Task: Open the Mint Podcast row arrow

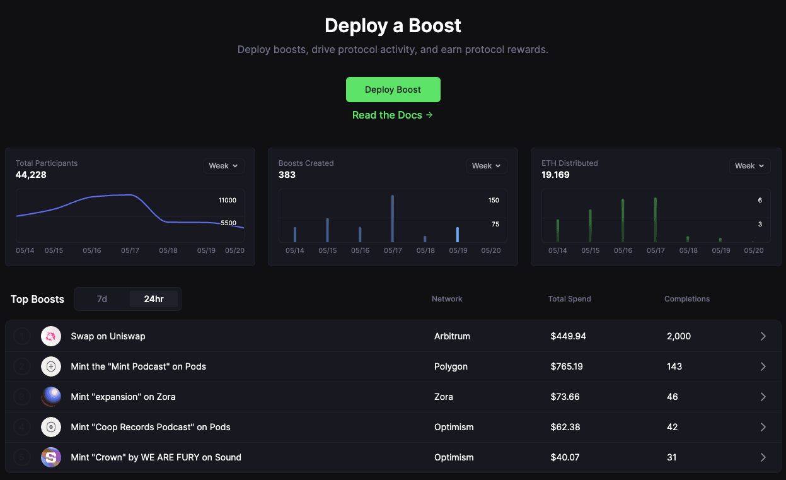Action: (x=763, y=366)
